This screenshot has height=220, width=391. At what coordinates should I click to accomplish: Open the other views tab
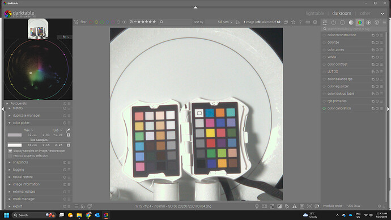coord(365,13)
